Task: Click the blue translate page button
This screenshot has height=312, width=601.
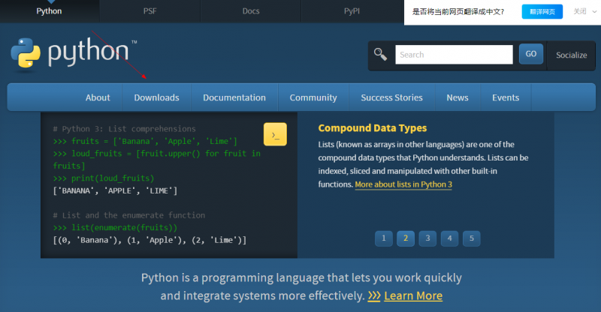Action: coord(542,12)
